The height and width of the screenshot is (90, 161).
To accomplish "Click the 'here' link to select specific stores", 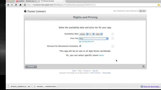I will click(x=101, y=55).
